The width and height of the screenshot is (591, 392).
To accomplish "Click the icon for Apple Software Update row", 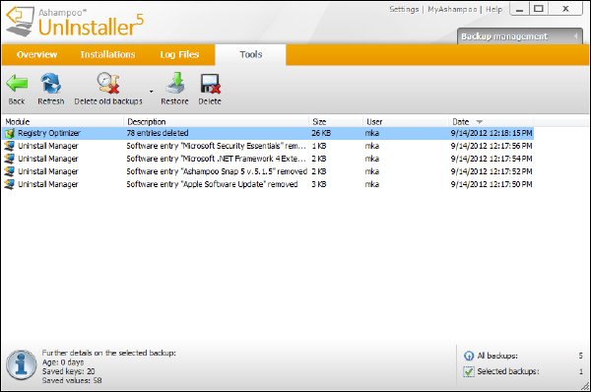I will [10, 184].
